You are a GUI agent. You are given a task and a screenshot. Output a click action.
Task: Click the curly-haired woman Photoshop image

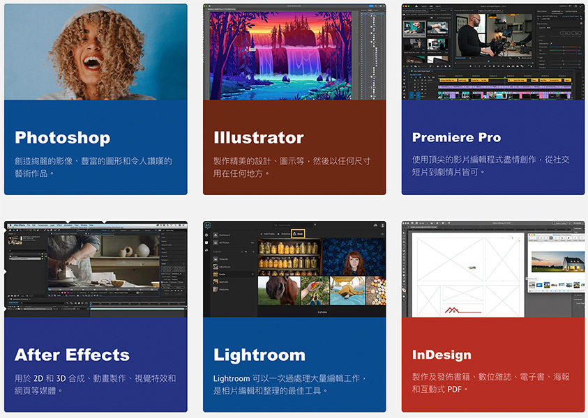96,52
